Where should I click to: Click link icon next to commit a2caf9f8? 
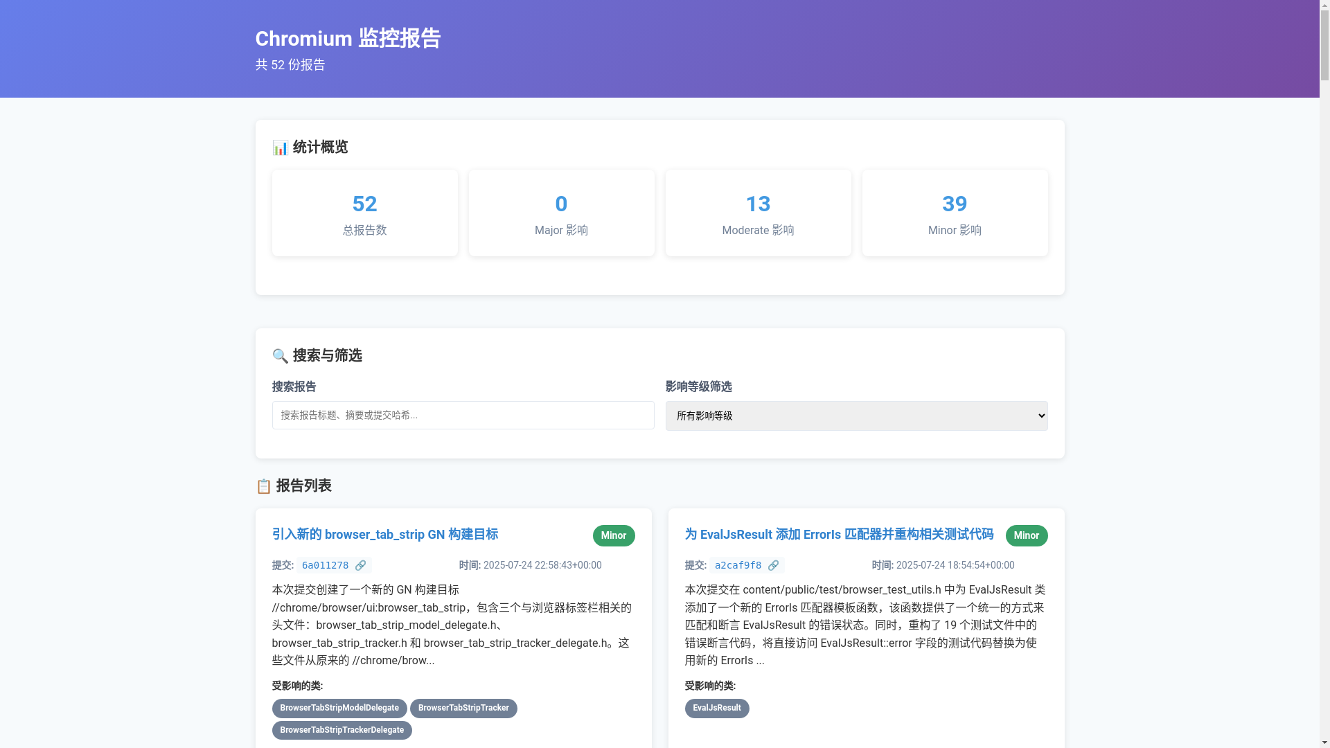pos(773,566)
